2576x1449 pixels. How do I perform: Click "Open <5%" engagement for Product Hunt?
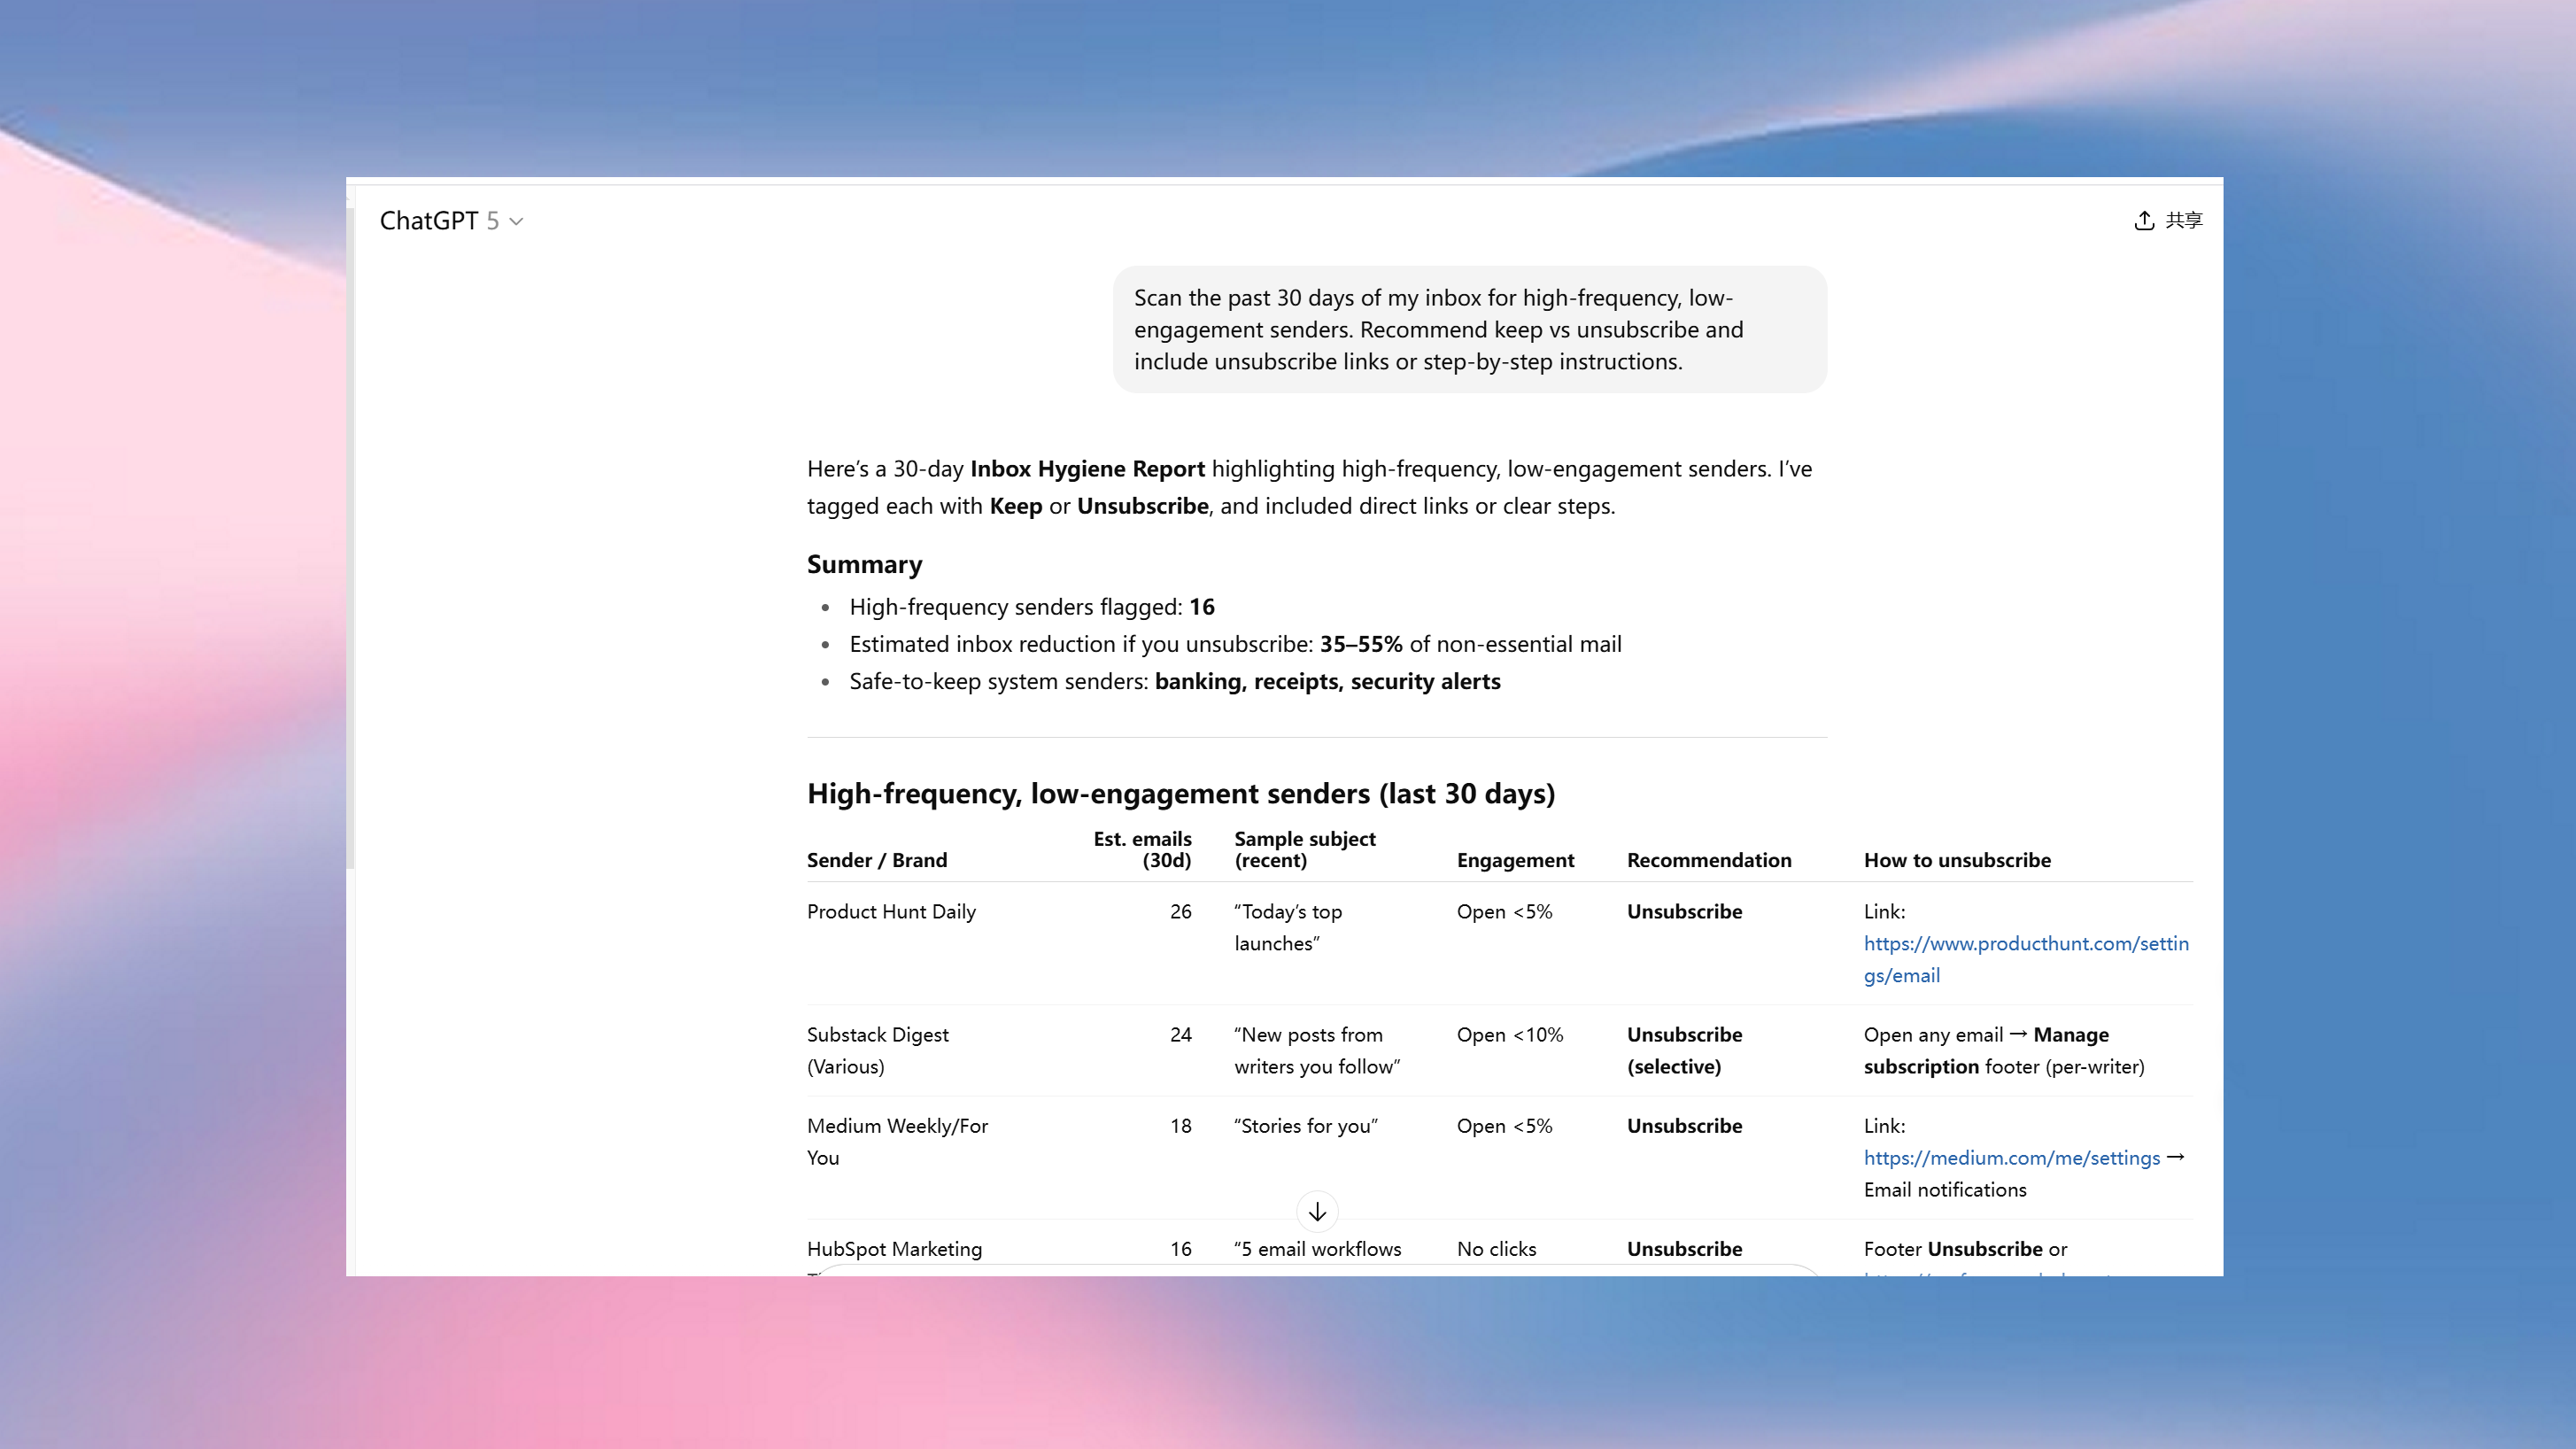[x=1504, y=911]
